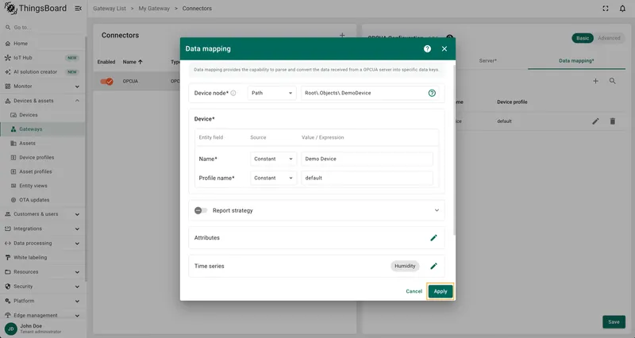This screenshot has width=635, height=338.
Task: Go to Gateway List breadcrumb
Action: (110, 9)
